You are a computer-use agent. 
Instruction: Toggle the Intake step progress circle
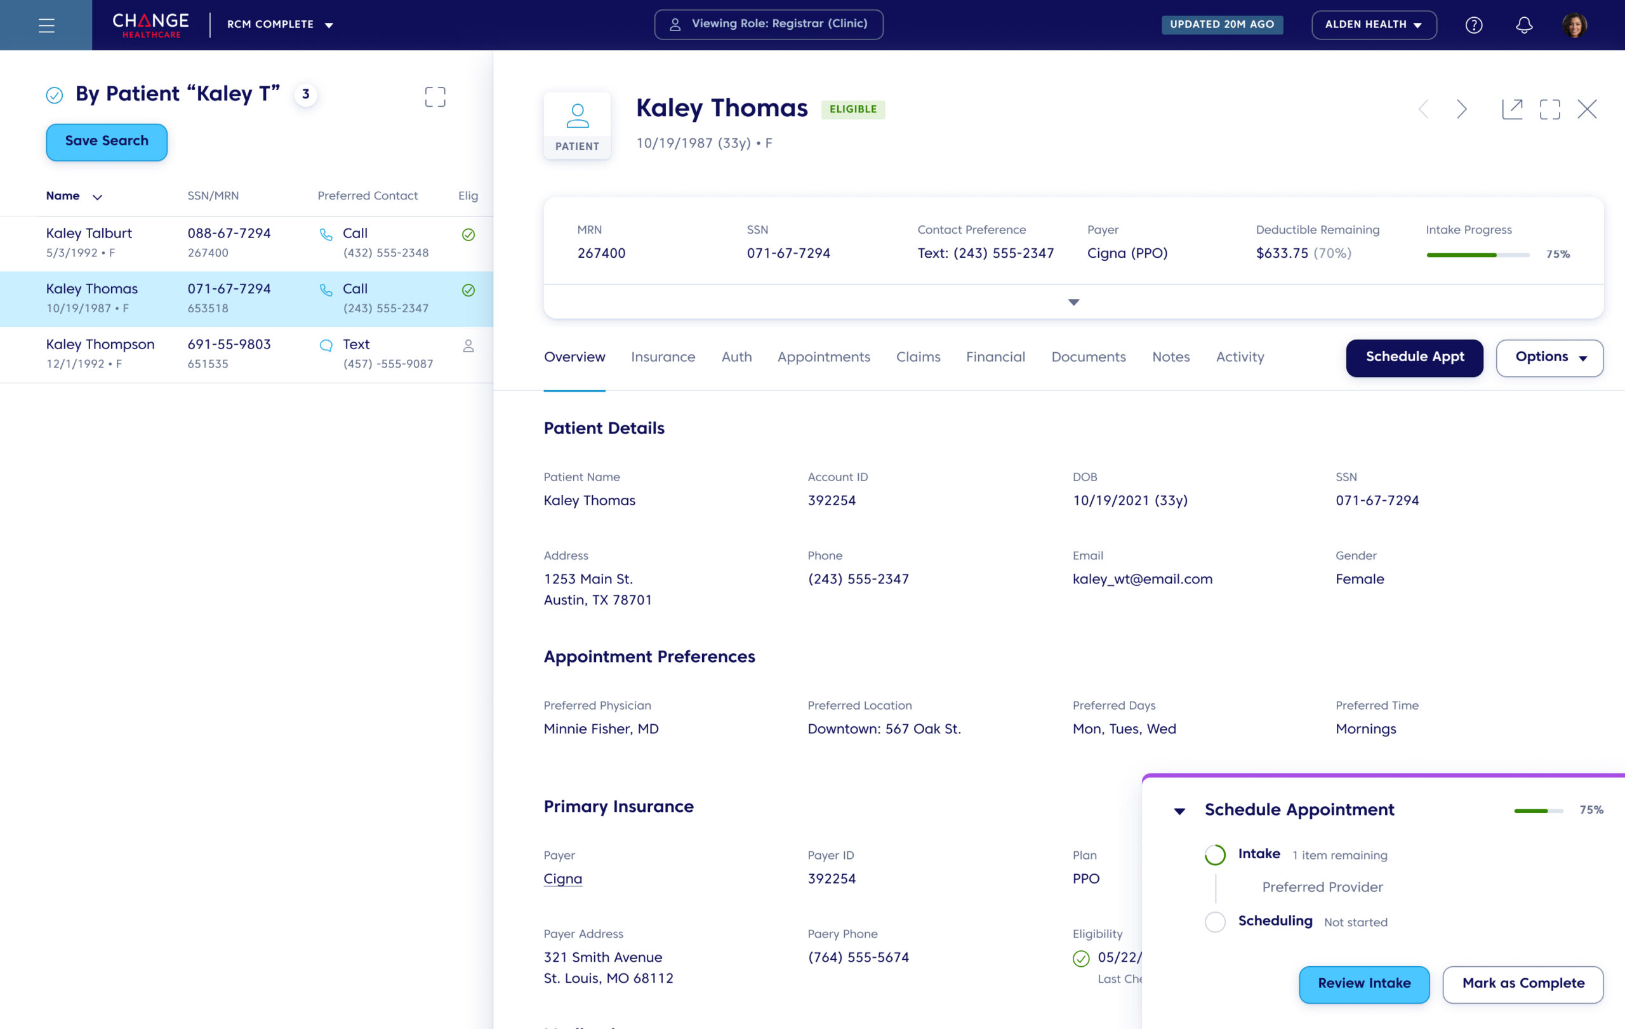tap(1215, 855)
